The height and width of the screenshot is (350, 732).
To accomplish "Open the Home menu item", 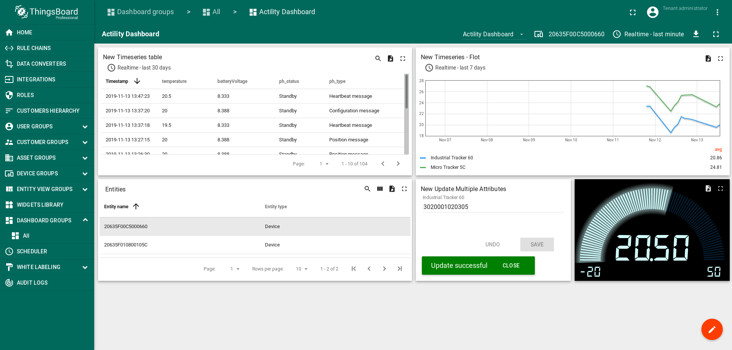I will (x=47, y=32).
